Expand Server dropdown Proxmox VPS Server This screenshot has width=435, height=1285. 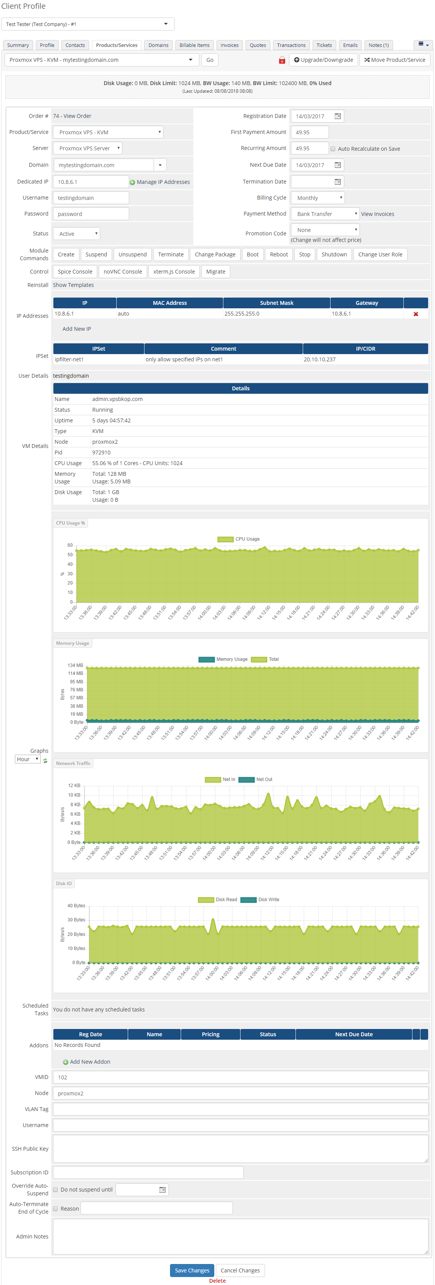tap(88, 148)
